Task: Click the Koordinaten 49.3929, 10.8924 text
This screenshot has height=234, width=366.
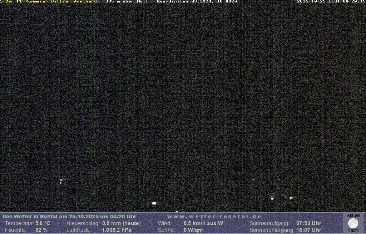Action: tap(197, 2)
